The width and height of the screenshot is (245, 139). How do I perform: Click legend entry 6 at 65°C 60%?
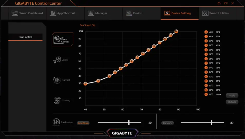212,59
